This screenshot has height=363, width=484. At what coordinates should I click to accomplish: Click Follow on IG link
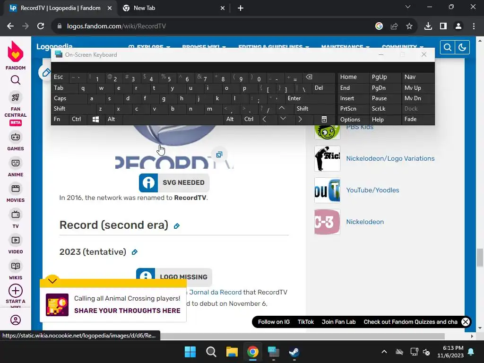click(x=274, y=322)
